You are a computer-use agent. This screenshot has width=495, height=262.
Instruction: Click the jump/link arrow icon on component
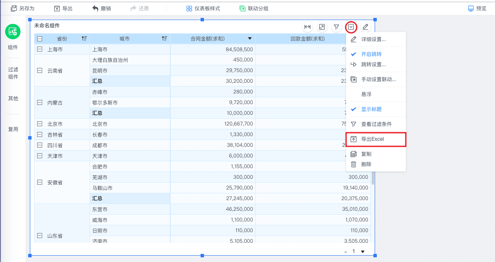pyautogui.click(x=322, y=27)
